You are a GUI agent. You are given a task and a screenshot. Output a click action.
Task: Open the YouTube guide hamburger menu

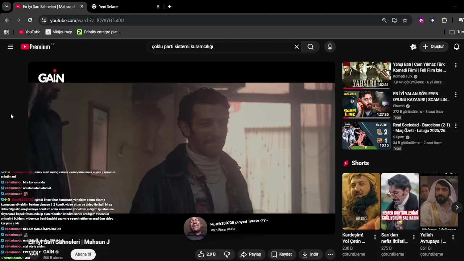tap(10, 47)
